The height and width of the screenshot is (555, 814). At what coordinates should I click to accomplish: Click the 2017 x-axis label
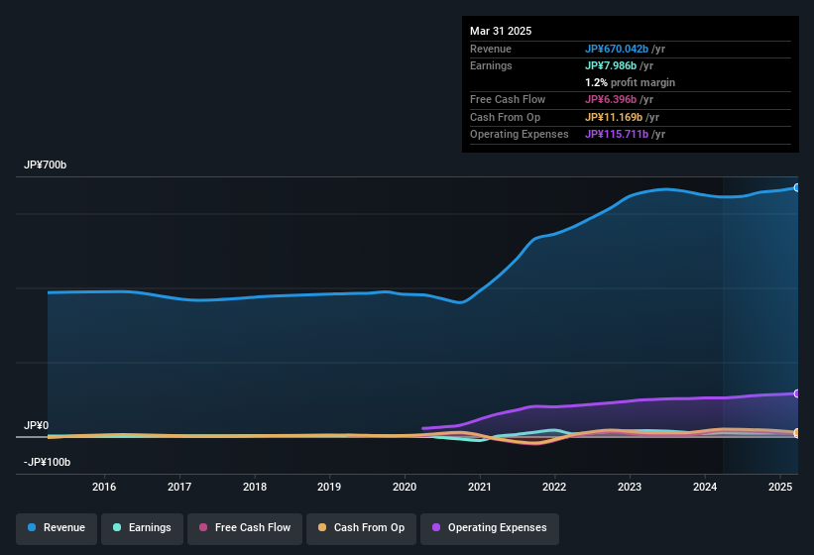(179, 487)
